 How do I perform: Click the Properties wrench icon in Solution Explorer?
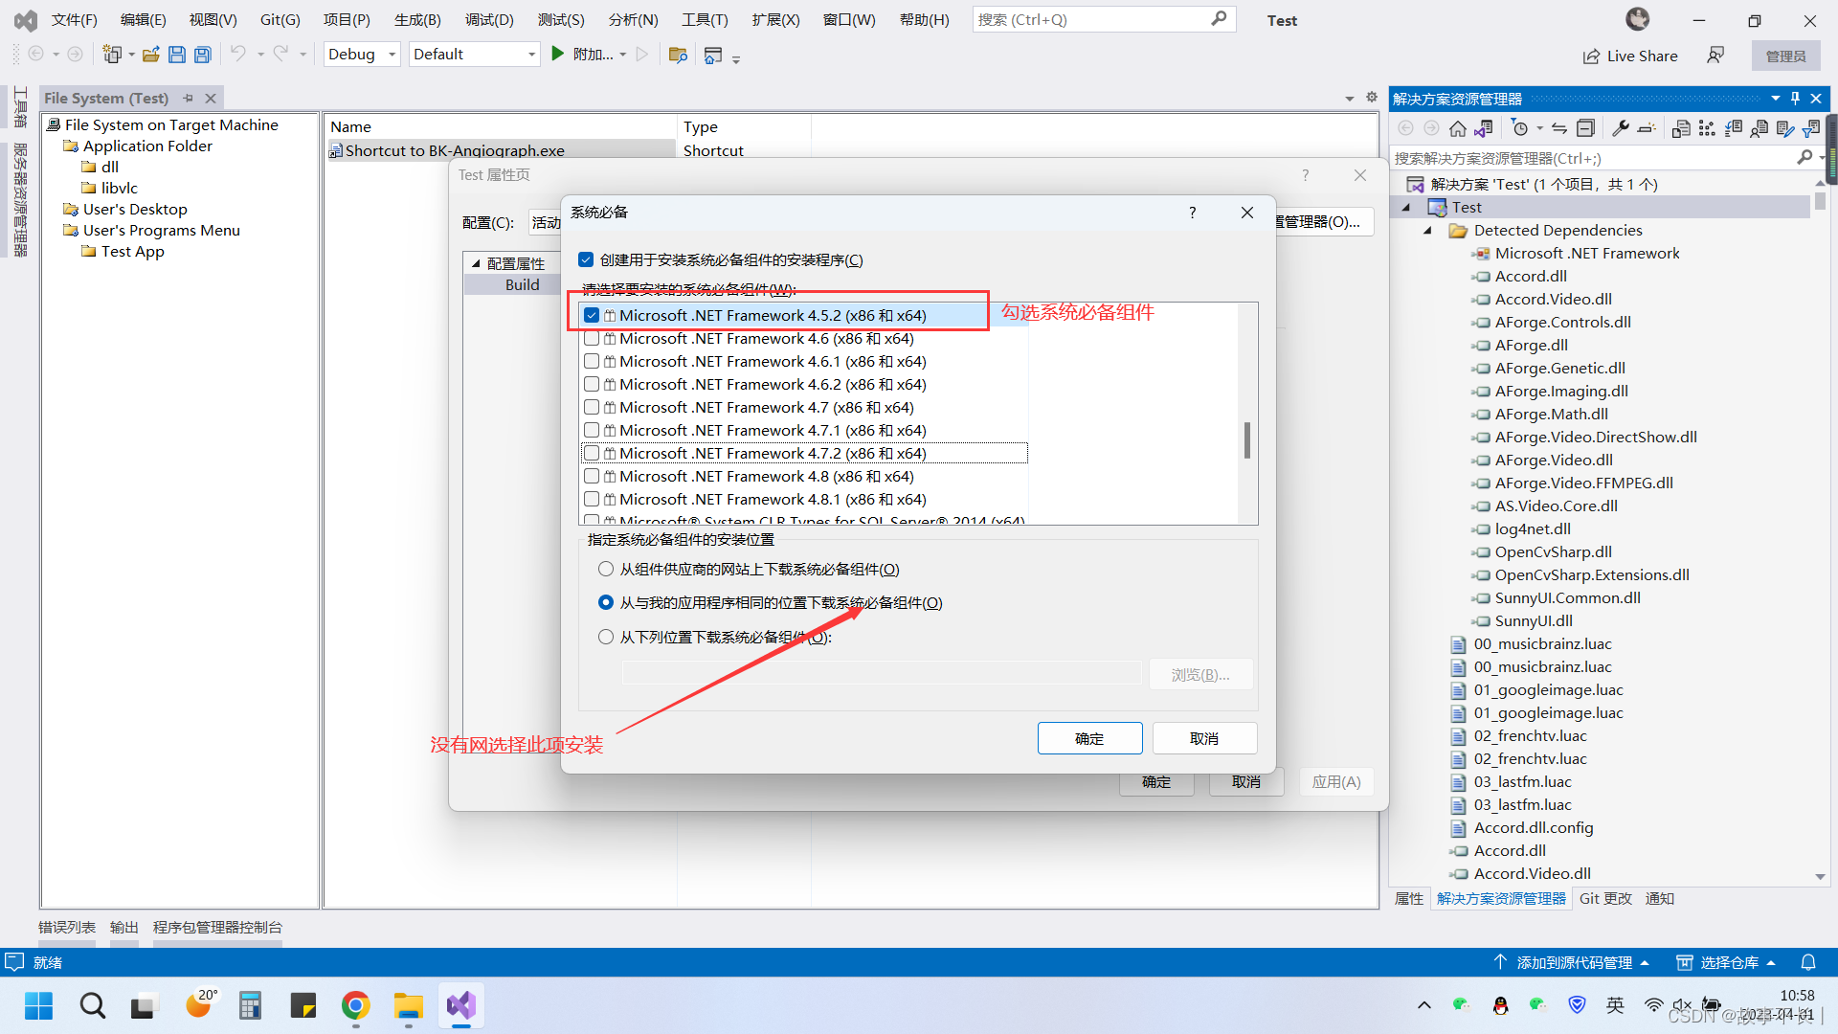tap(1620, 128)
